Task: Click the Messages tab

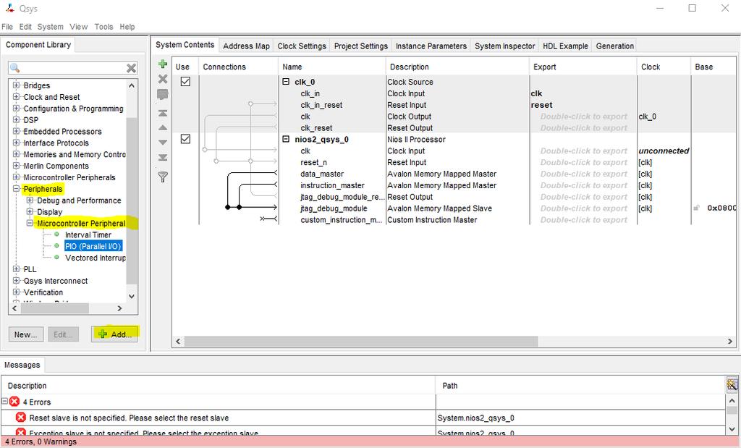Action: click(22, 365)
